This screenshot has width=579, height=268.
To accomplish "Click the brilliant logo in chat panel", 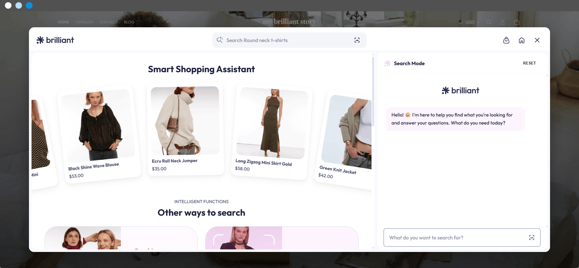I will coord(460,91).
